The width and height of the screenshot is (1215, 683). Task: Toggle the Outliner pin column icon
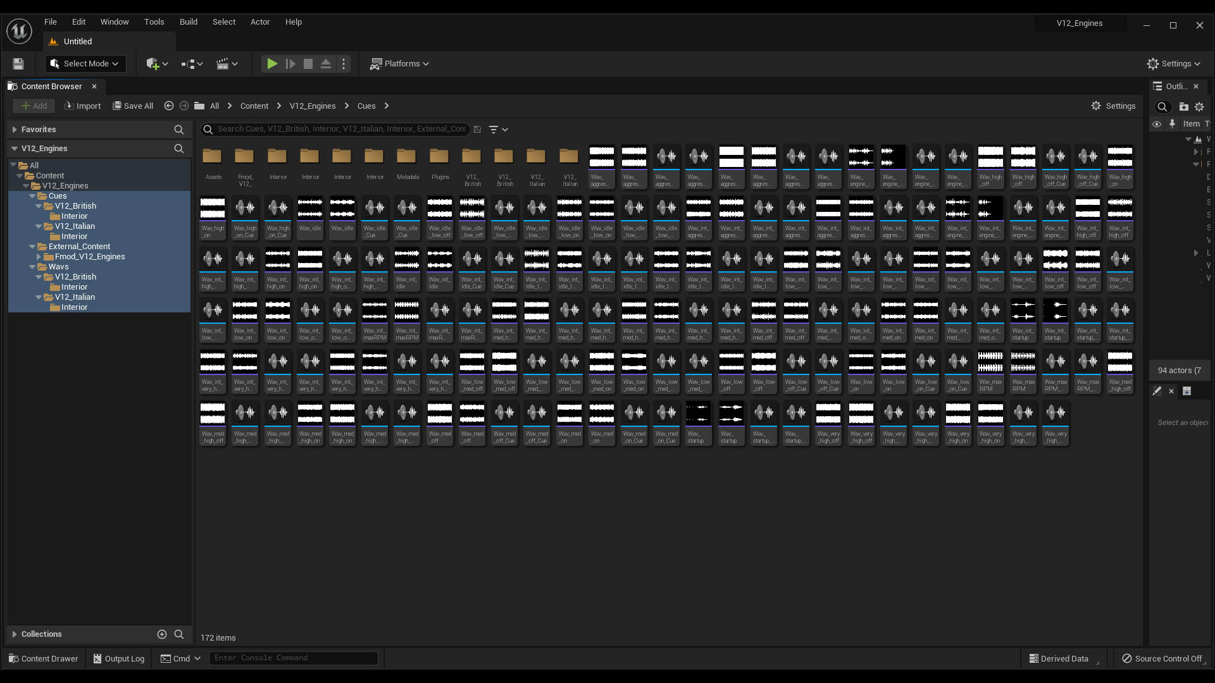pyautogui.click(x=1172, y=124)
